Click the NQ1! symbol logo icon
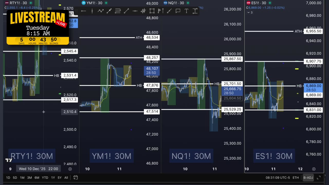 click(166, 3)
